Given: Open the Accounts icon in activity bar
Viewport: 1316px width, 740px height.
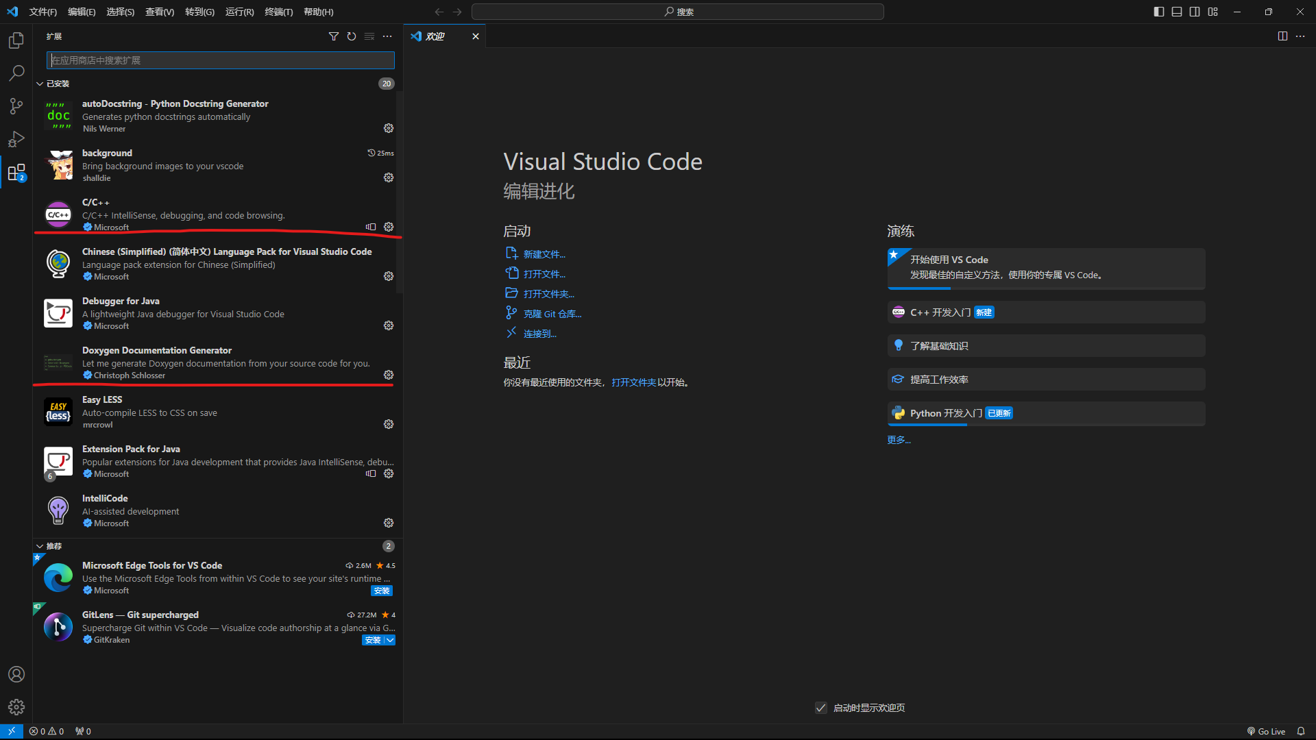Looking at the screenshot, I should point(16,674).
